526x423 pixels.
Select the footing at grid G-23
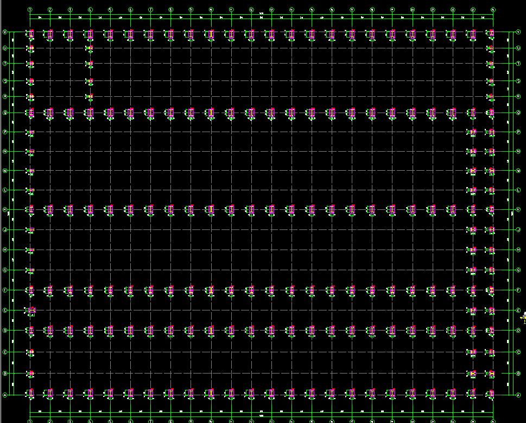[x=472, y=270]
